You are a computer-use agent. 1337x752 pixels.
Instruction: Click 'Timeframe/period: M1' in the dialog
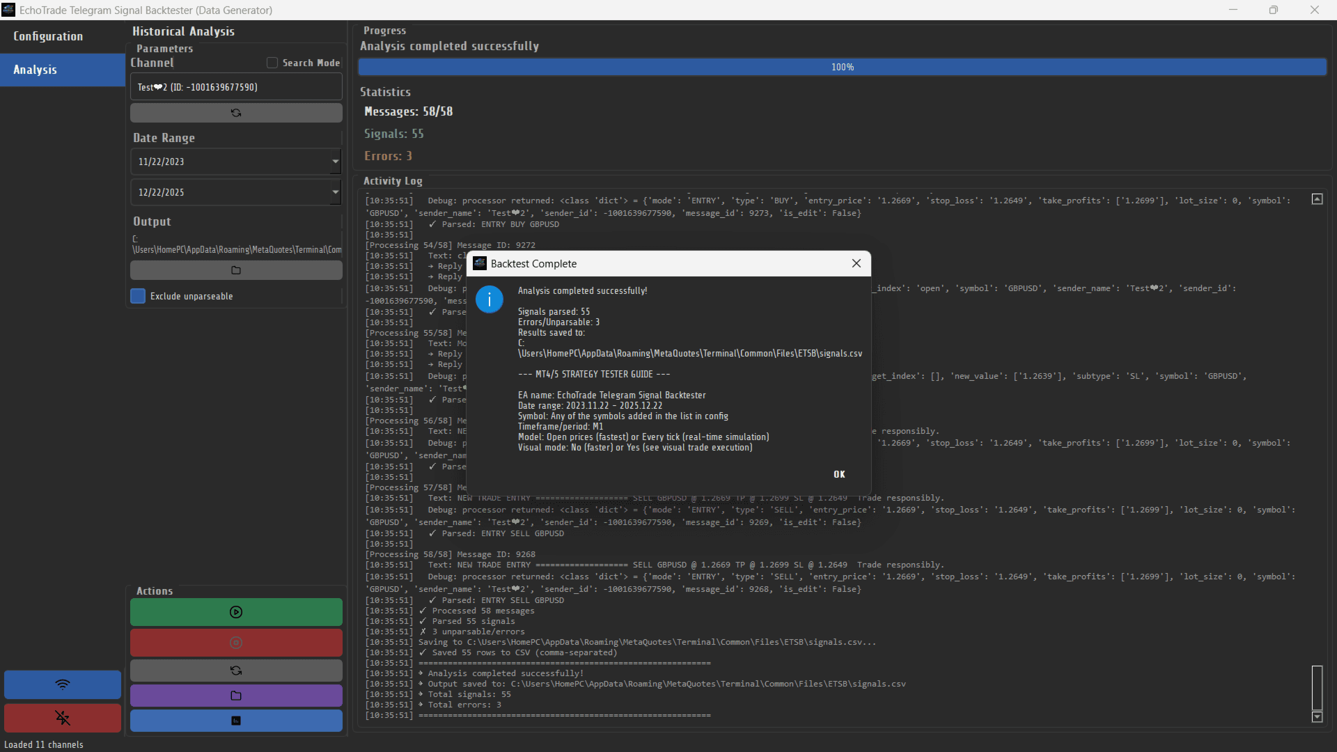[x=561, y=427]
